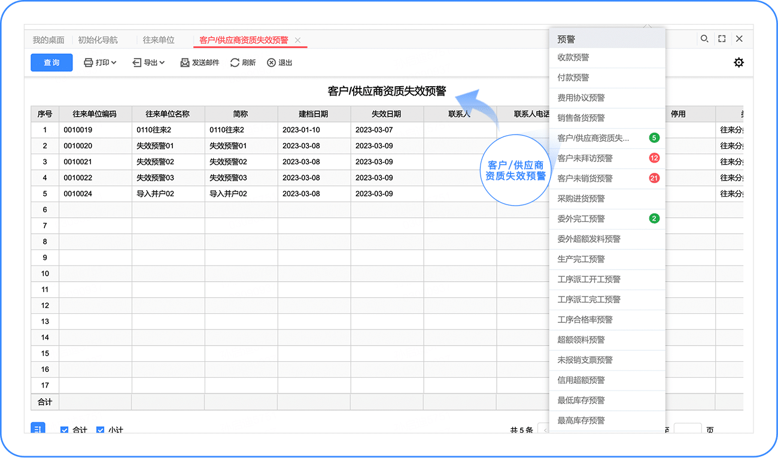Select cell 失效预警02 under 往来单位名称
Screen dimensions: 778x458
(x=168, y=162)
